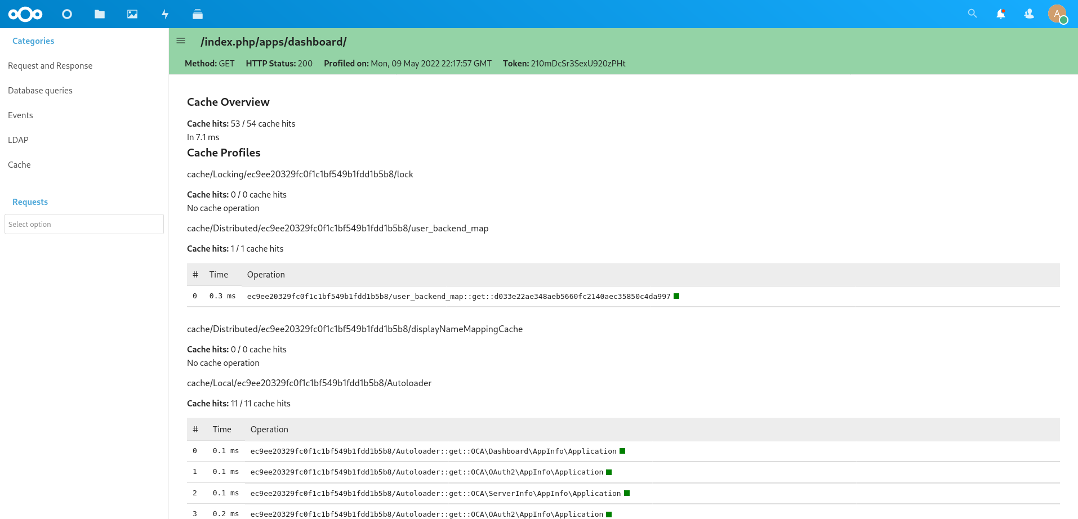Open Request and Response details
Image resolution: width=1078 pixels, height=519 pixels.
(x=50, y=65)
